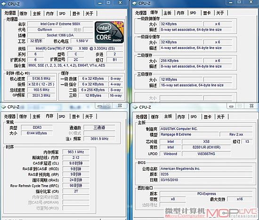
Task: Select 处理器 tab in bottom-left memory window
Action: pos(10,117)
